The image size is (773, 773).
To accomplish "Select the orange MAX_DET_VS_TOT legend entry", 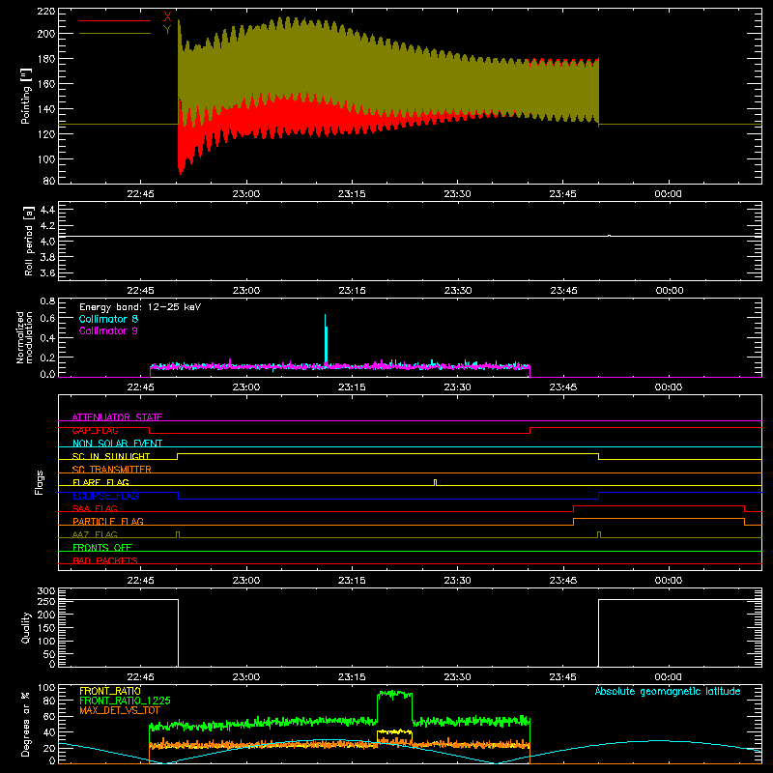I will click(119, 710).
